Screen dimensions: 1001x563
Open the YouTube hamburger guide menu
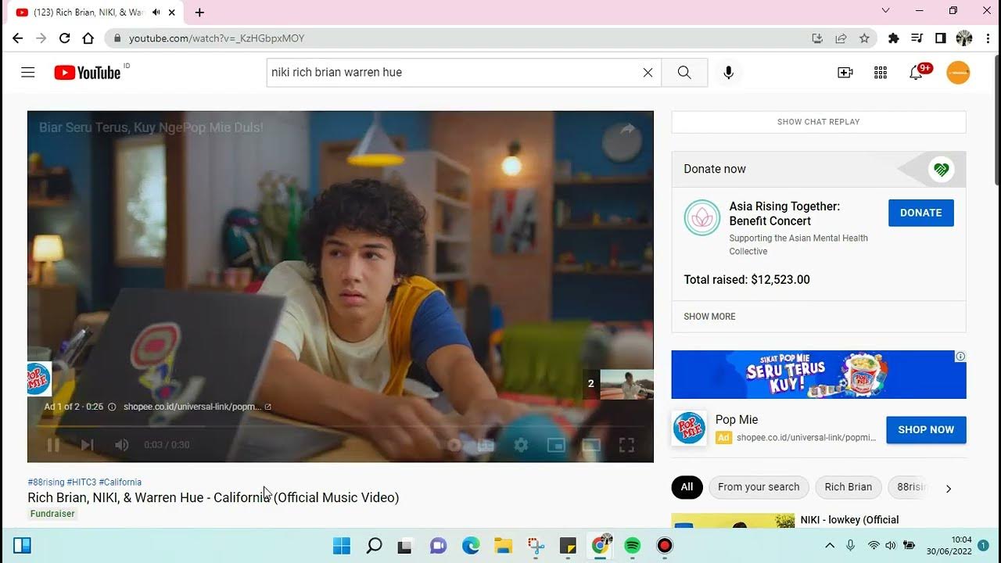point(28,73)
